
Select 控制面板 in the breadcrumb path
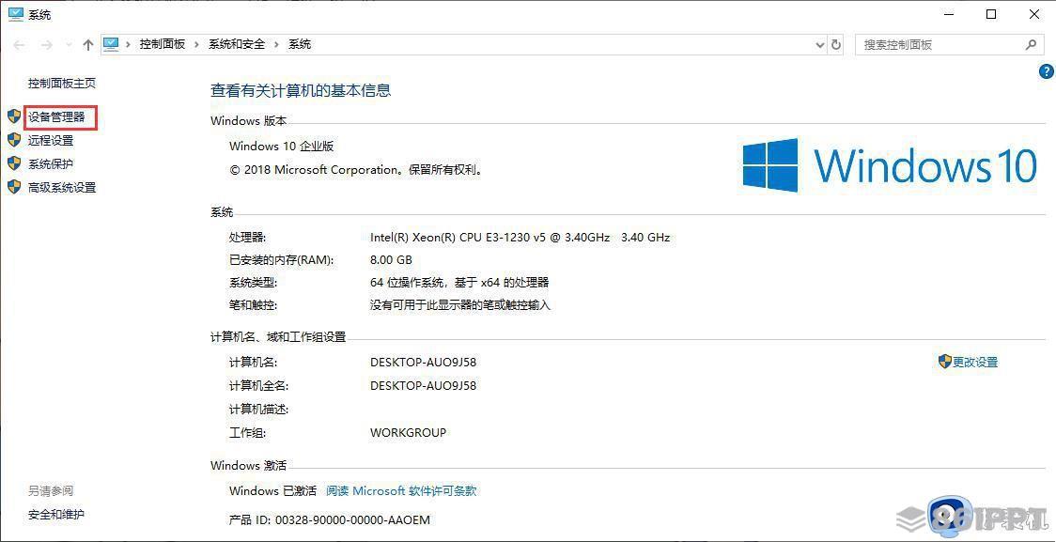(x=162, y=44)
